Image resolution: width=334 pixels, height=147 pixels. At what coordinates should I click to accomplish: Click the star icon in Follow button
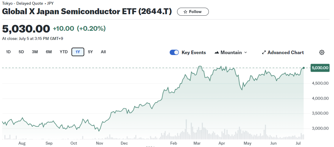(x=185, y=12)
